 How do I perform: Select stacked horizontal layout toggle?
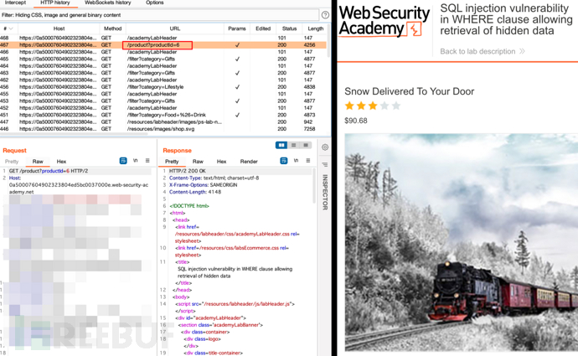(294, 145)
